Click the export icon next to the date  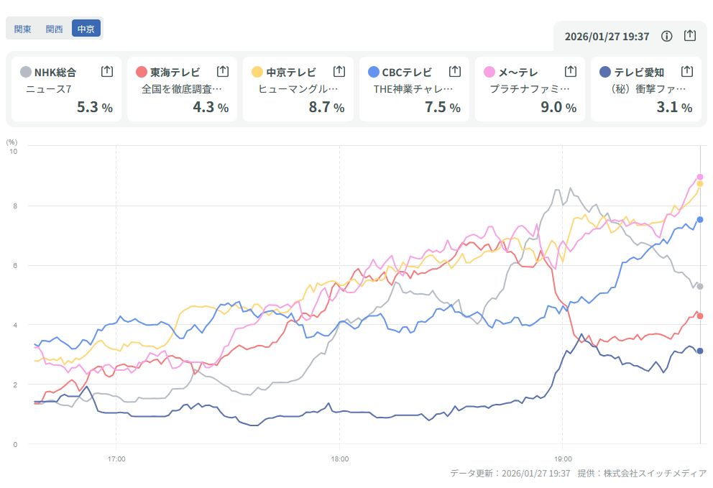click(x=690, y=36)
